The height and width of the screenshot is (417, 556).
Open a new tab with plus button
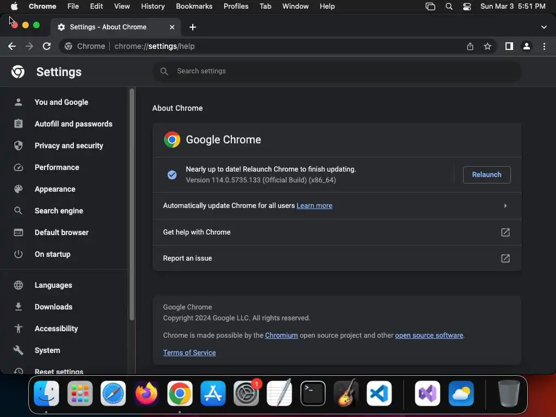click(193, 27)
